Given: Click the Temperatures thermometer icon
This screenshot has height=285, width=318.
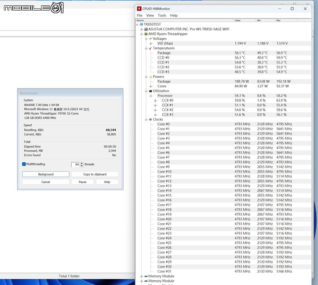Looking at the screenshot, I should pos(151,48).
